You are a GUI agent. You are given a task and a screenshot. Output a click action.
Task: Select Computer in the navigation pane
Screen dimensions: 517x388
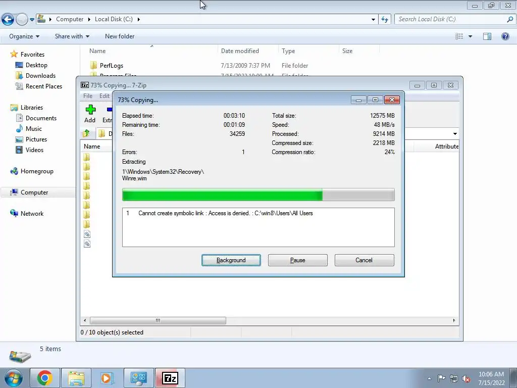[x=34, y=192]
